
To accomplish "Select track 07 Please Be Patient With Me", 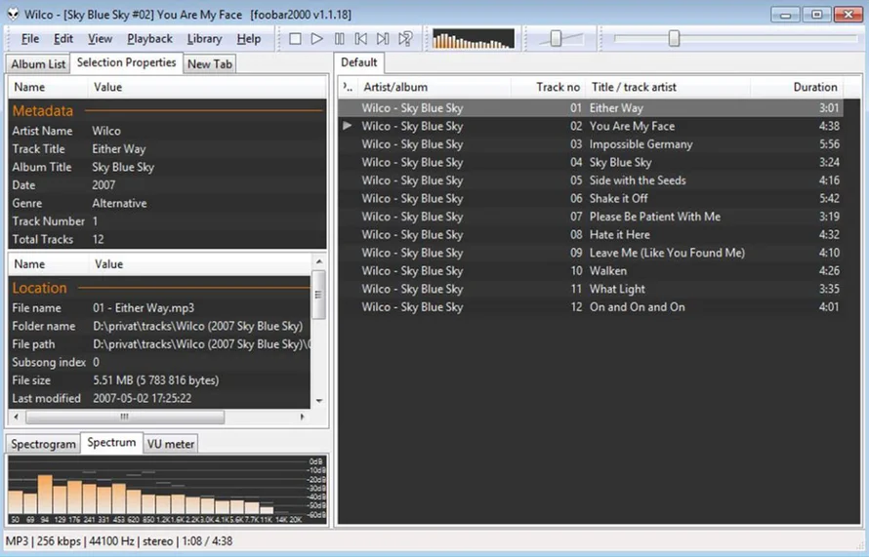I will pyautogui.click(x=591, y=217).
